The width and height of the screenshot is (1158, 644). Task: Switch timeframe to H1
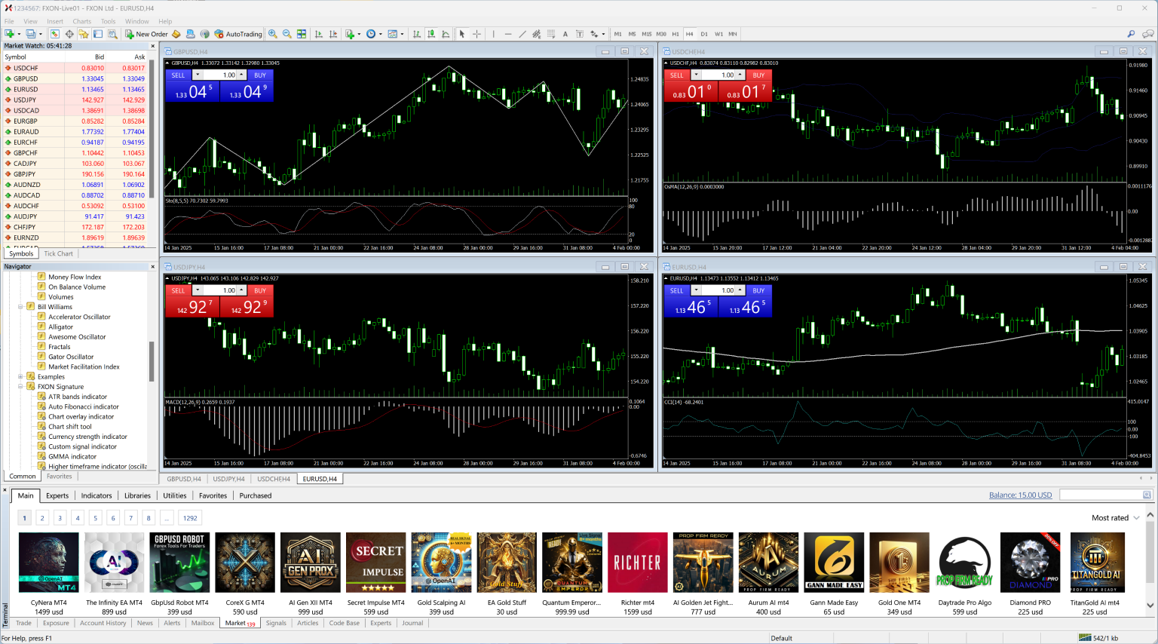click(675, 34)
